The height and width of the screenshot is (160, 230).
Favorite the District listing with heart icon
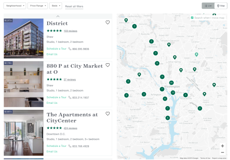tap(107, 22)
